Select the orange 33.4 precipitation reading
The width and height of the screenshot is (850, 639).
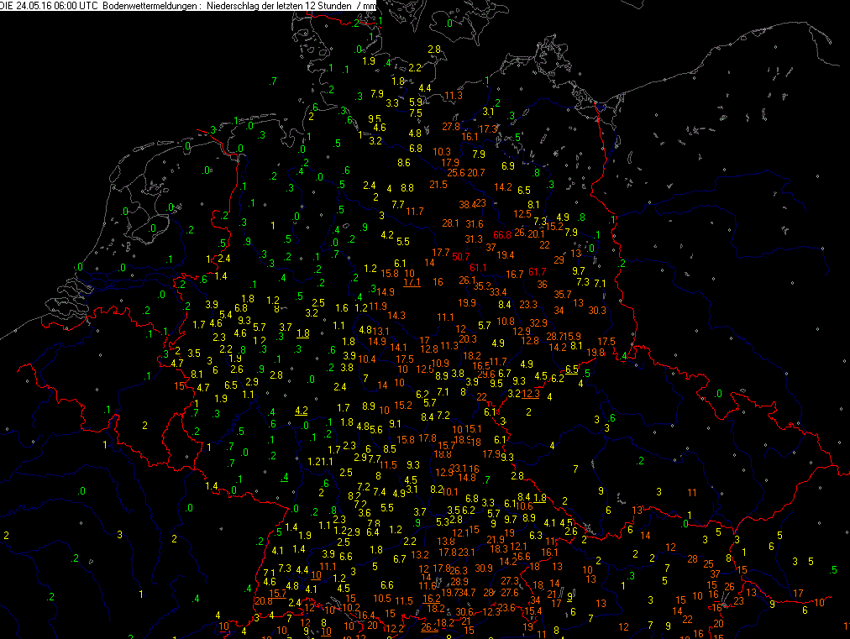(499, 291)
